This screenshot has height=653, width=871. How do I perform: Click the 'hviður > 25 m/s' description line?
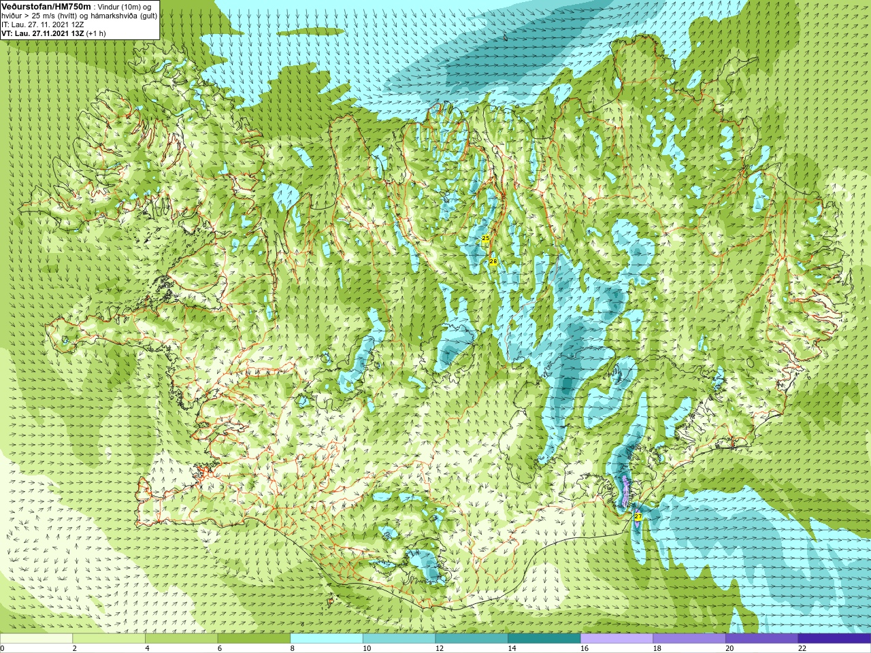(79, 16)
